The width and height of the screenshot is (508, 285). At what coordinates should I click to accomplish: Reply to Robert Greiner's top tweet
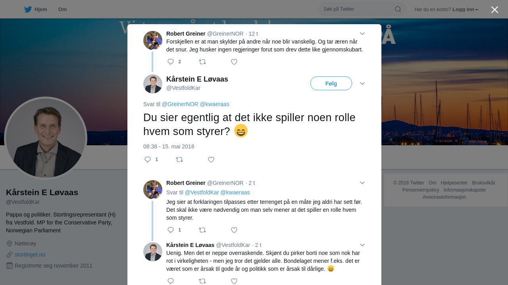(x=171, y=62)
